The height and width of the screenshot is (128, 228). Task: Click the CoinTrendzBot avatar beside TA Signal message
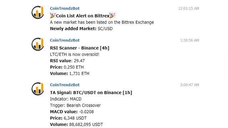click(x=38, y=89)
